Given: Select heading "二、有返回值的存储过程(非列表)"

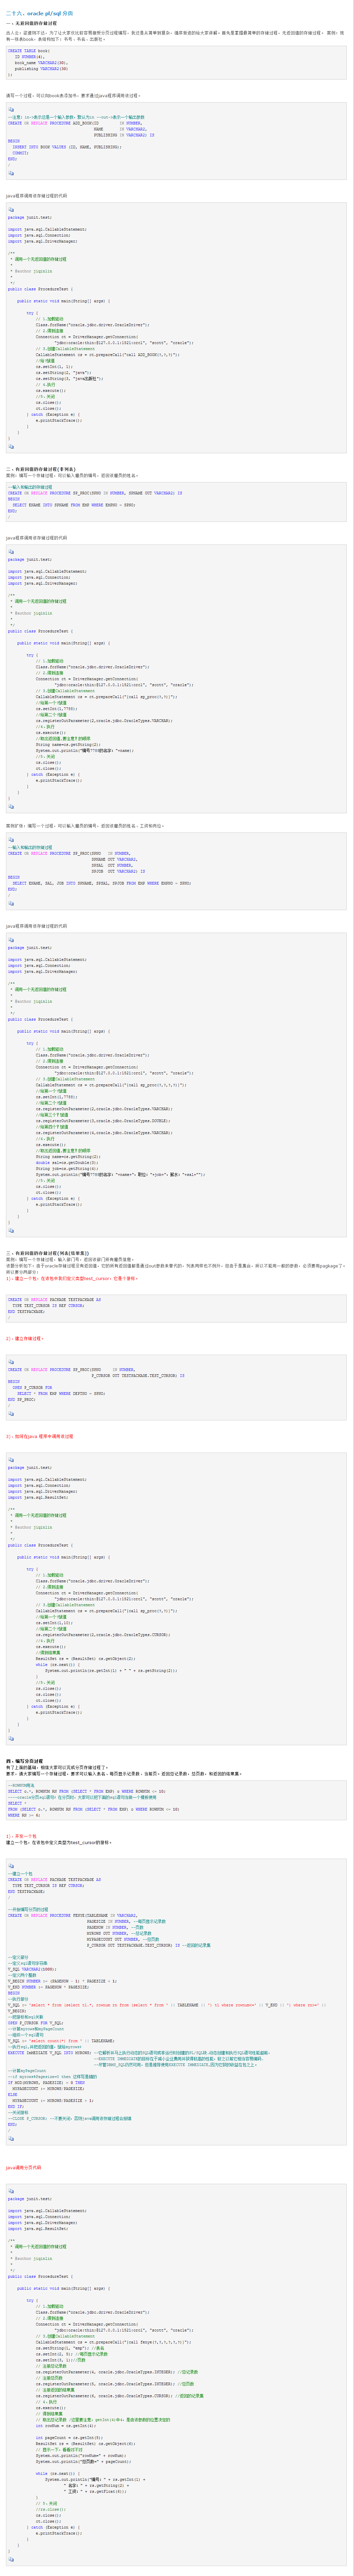Looking at the screenshot, I should pyautogui.click(x=41, y=469).
